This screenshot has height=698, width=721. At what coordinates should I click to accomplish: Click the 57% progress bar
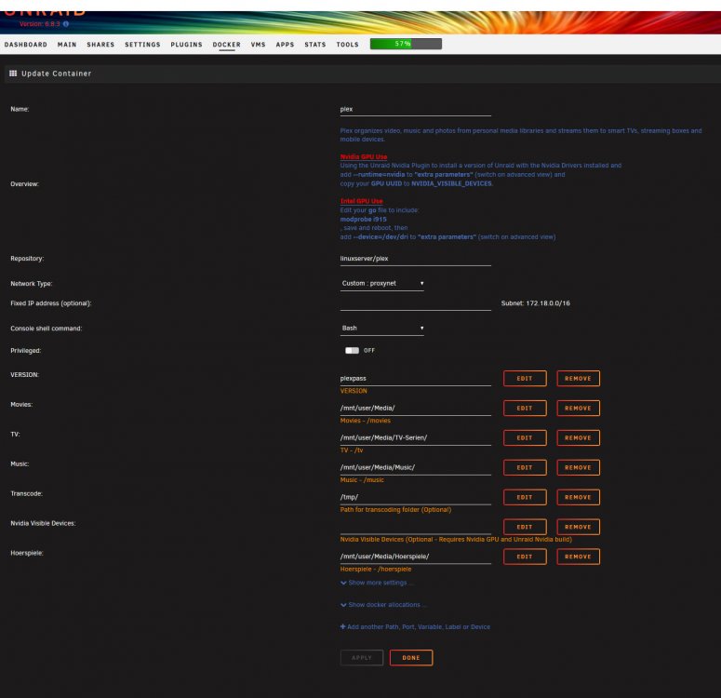pyautogui.click(x=406, y=44)
